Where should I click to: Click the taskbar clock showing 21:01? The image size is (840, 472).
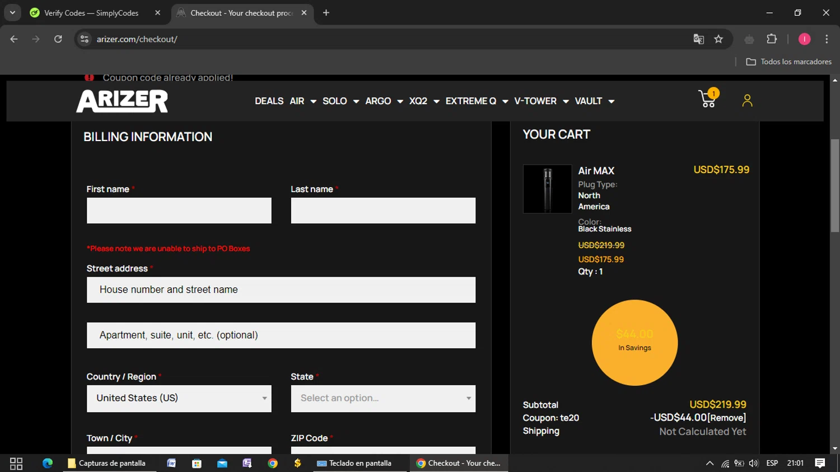coord(795,463)
